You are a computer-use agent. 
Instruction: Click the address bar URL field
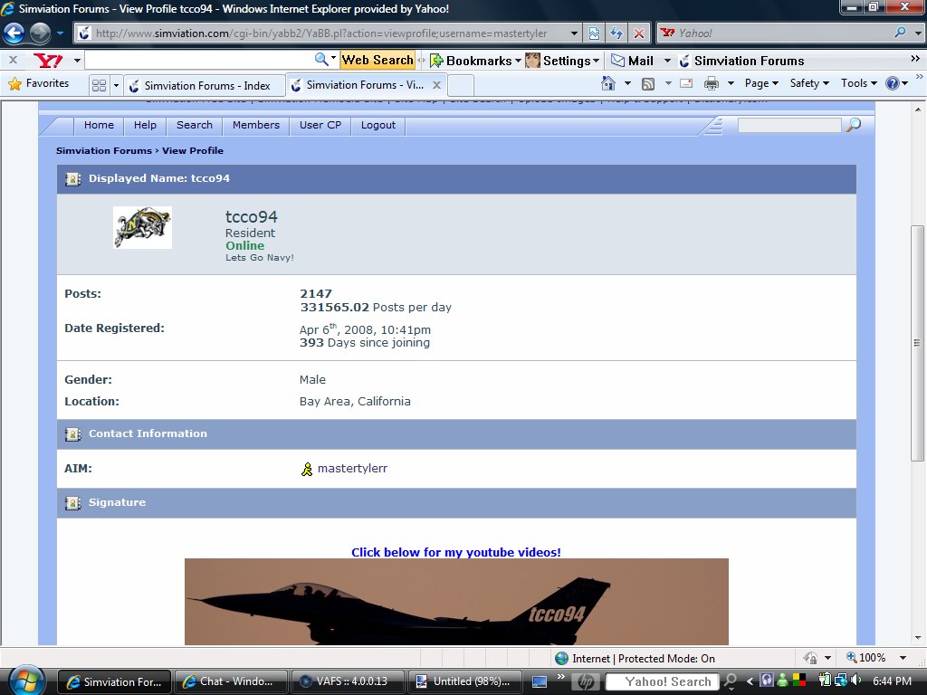point(322,33)
